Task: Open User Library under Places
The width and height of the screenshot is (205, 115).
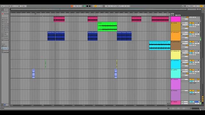Action: point(5,48)
